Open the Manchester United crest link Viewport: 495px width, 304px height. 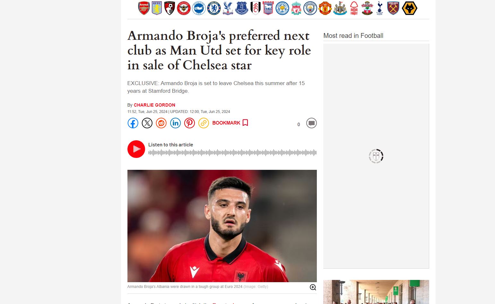coord(325,8)
